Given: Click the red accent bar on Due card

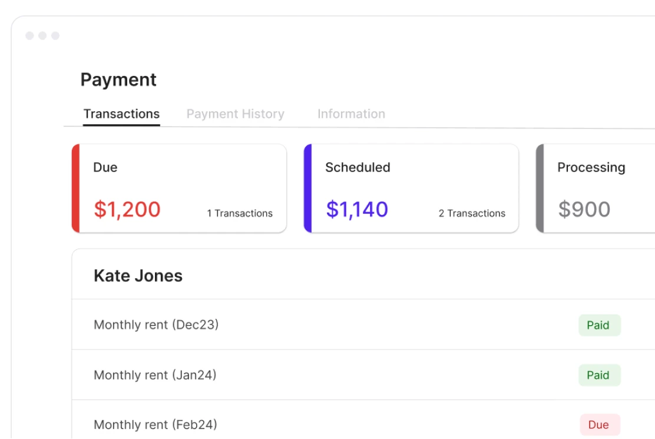Looking at the screenshot, I should click(75, 189).
